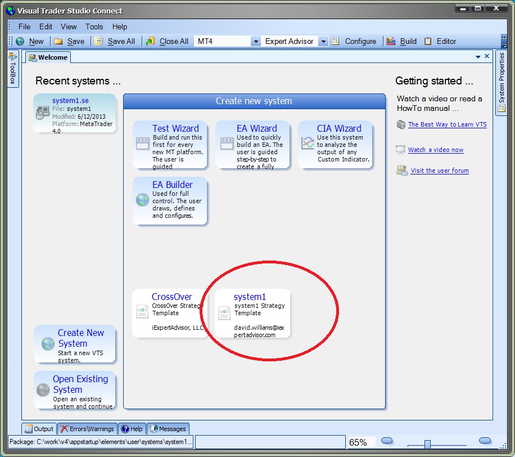
Task: Expand the Expert Advisor type dropdown
Action: (x=323, y=42)
